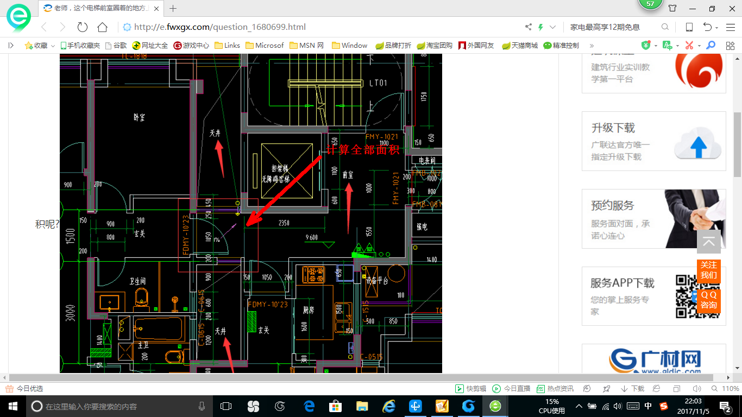Click the translate extension icon
Screen dimensions: 742x417
click(x=668, y=46)
